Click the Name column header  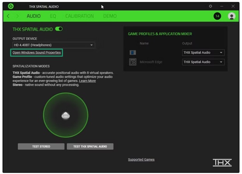144,43
